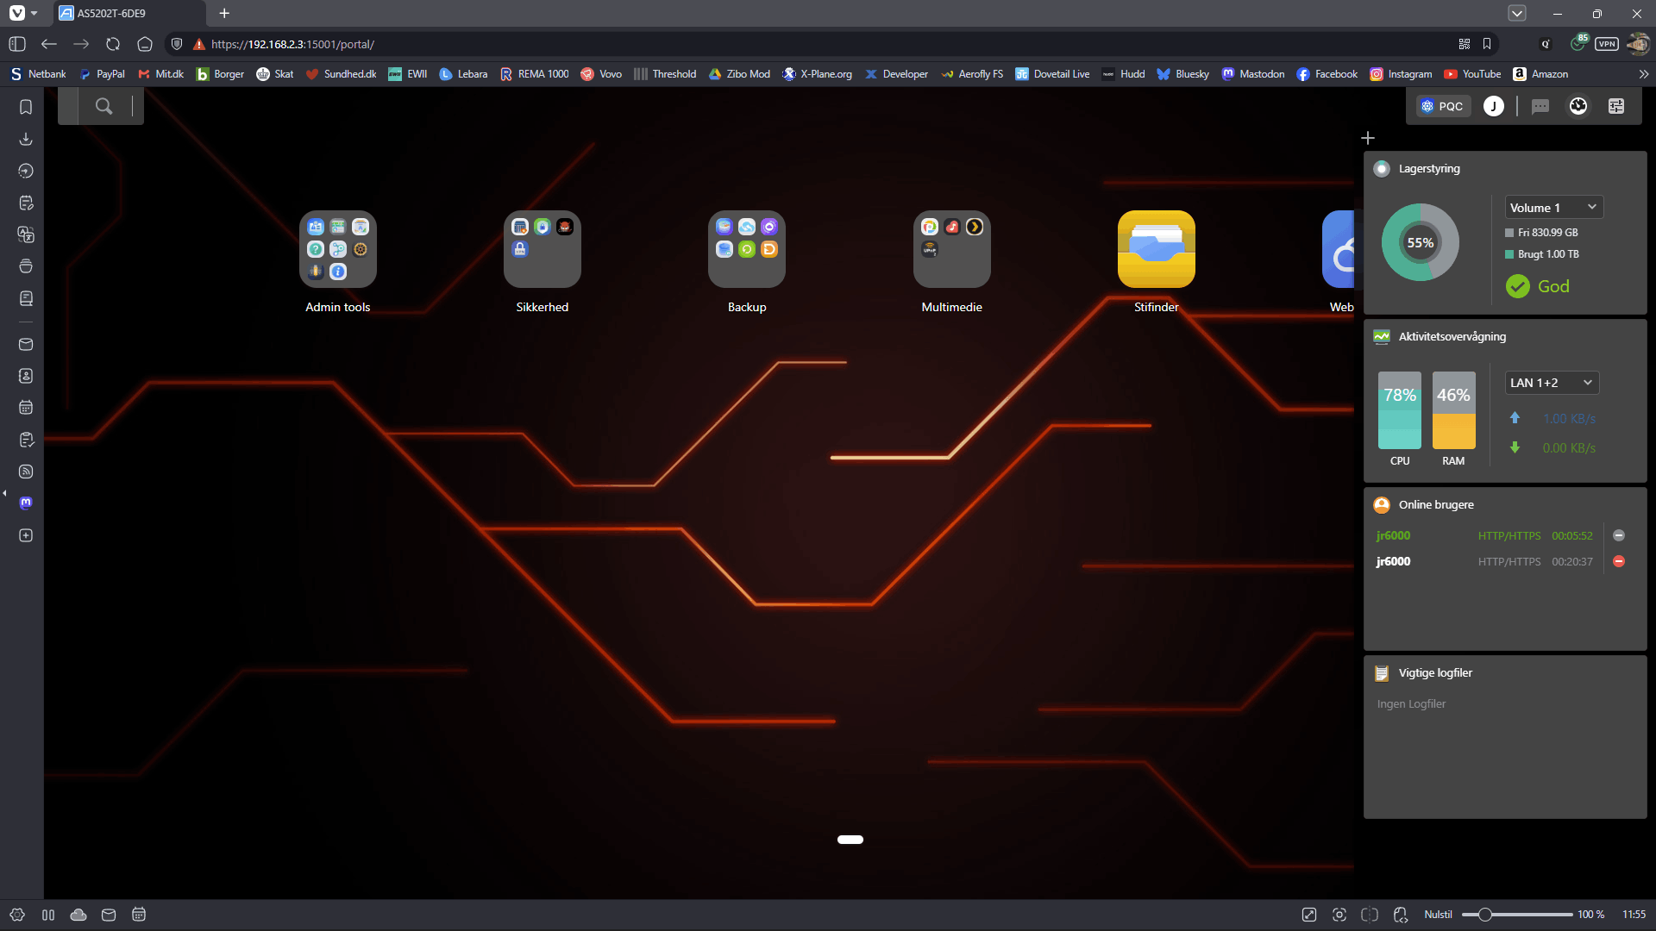Viewport: 1656px width, 931px height.
Task: Click the PQC button in portal header
Action: pos(1443,106)
